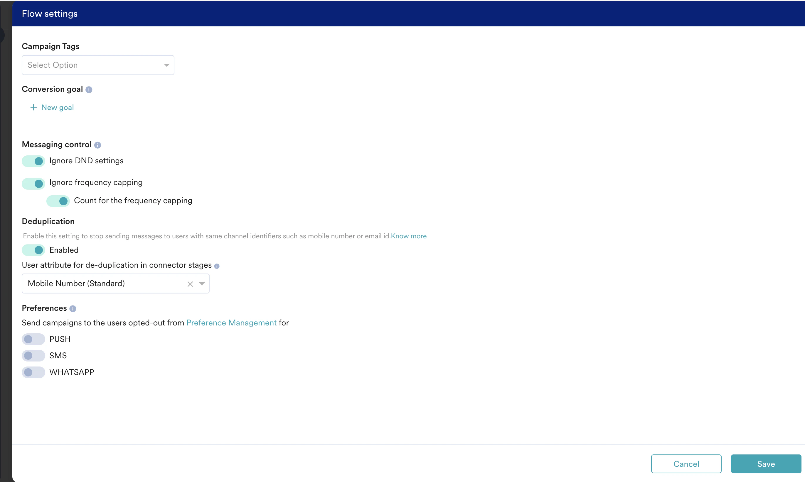
Task: Click the Conversion goal info icon
Action: click(x=89, y=90)
